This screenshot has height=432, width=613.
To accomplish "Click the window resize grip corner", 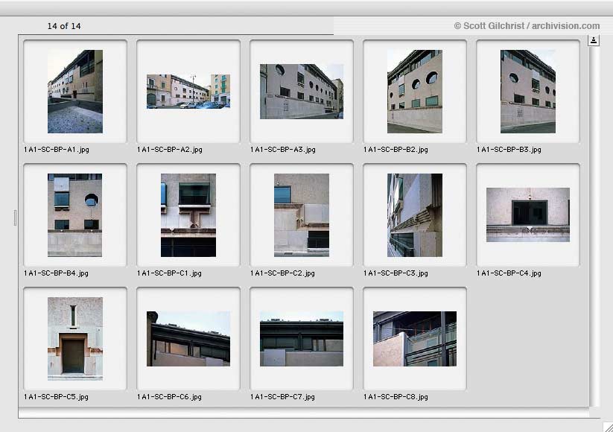I will click(607, 427).
